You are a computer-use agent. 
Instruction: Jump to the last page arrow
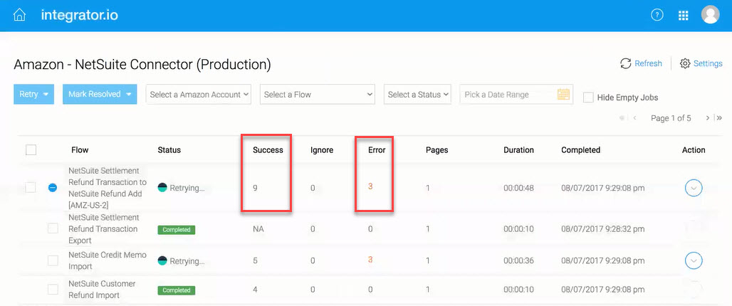pyautogui.click(x=719, y=118)
